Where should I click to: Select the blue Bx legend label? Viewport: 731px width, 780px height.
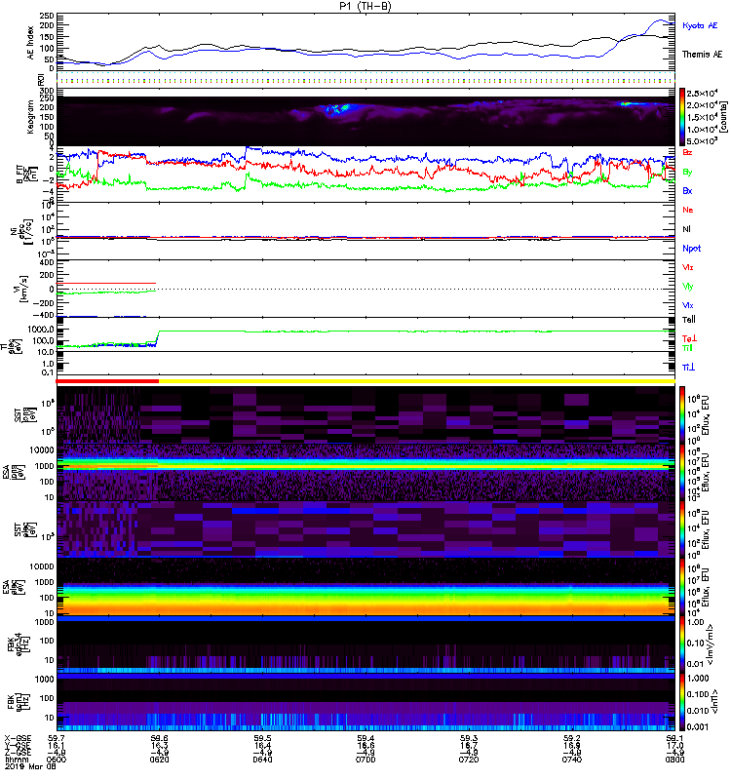(x=687, y=190)
